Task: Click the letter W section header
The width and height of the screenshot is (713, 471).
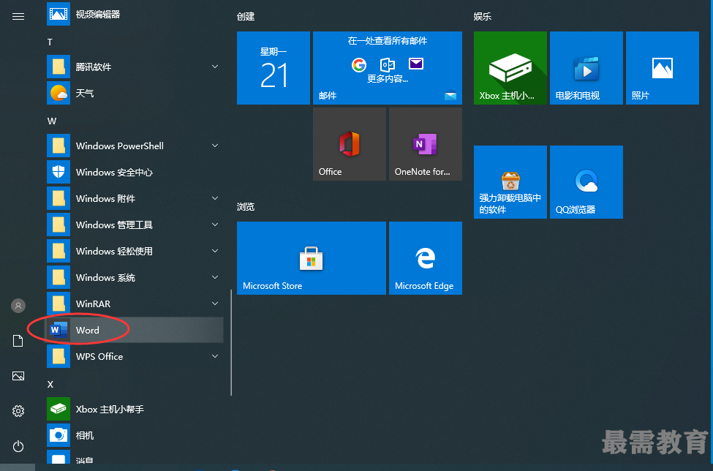Action: pos(52,121)
